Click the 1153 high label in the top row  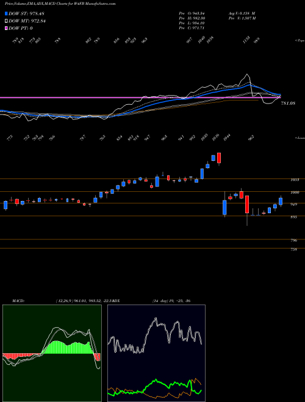(246, 40)
